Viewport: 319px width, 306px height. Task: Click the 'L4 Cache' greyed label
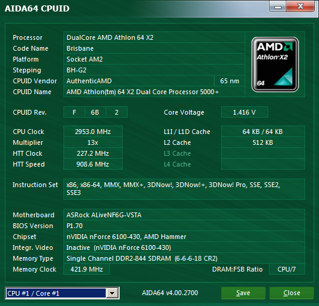[x=177, y=164]
